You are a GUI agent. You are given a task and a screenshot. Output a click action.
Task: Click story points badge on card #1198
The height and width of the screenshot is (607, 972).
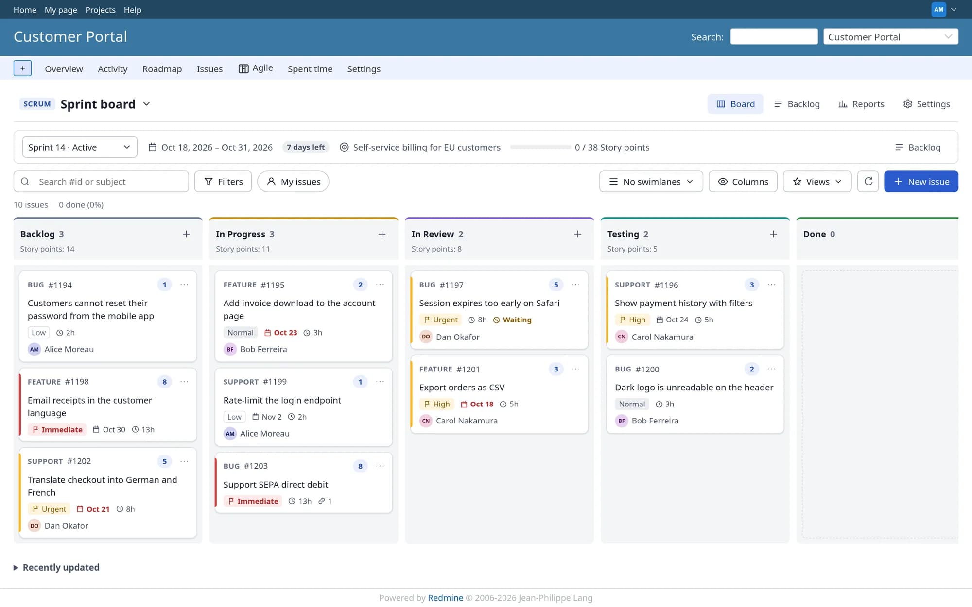click(x=164, y=382)
